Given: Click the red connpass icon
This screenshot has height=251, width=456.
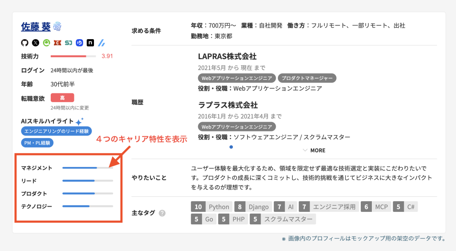Looking at the screenshot, I should coord(57,43).
